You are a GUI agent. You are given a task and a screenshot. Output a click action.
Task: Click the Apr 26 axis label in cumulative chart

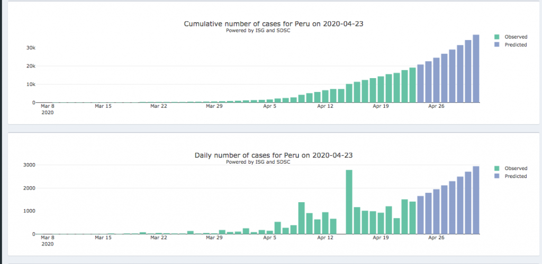pyautogui.click(x=436, y=106)
